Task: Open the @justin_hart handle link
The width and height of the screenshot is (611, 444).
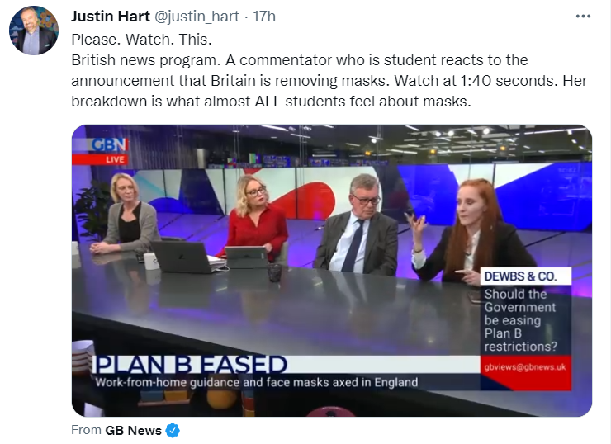Action: click(x=197, y=17)
